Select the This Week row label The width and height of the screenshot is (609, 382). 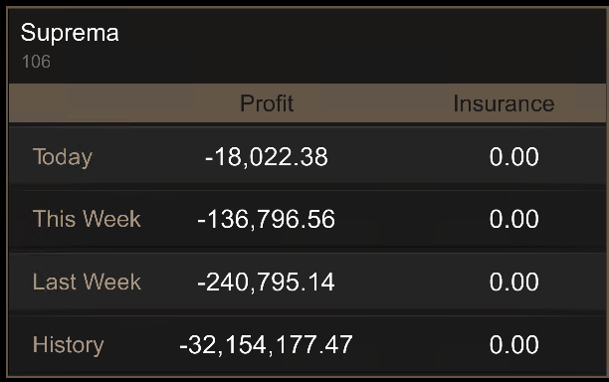click(x=87, y=219)
